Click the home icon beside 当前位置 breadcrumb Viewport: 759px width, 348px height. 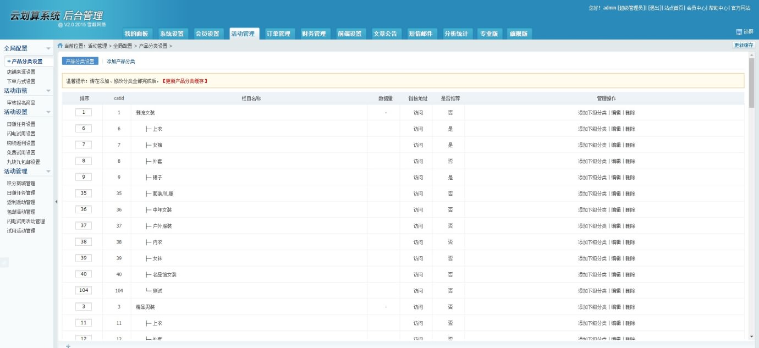(x=60, y=46)
